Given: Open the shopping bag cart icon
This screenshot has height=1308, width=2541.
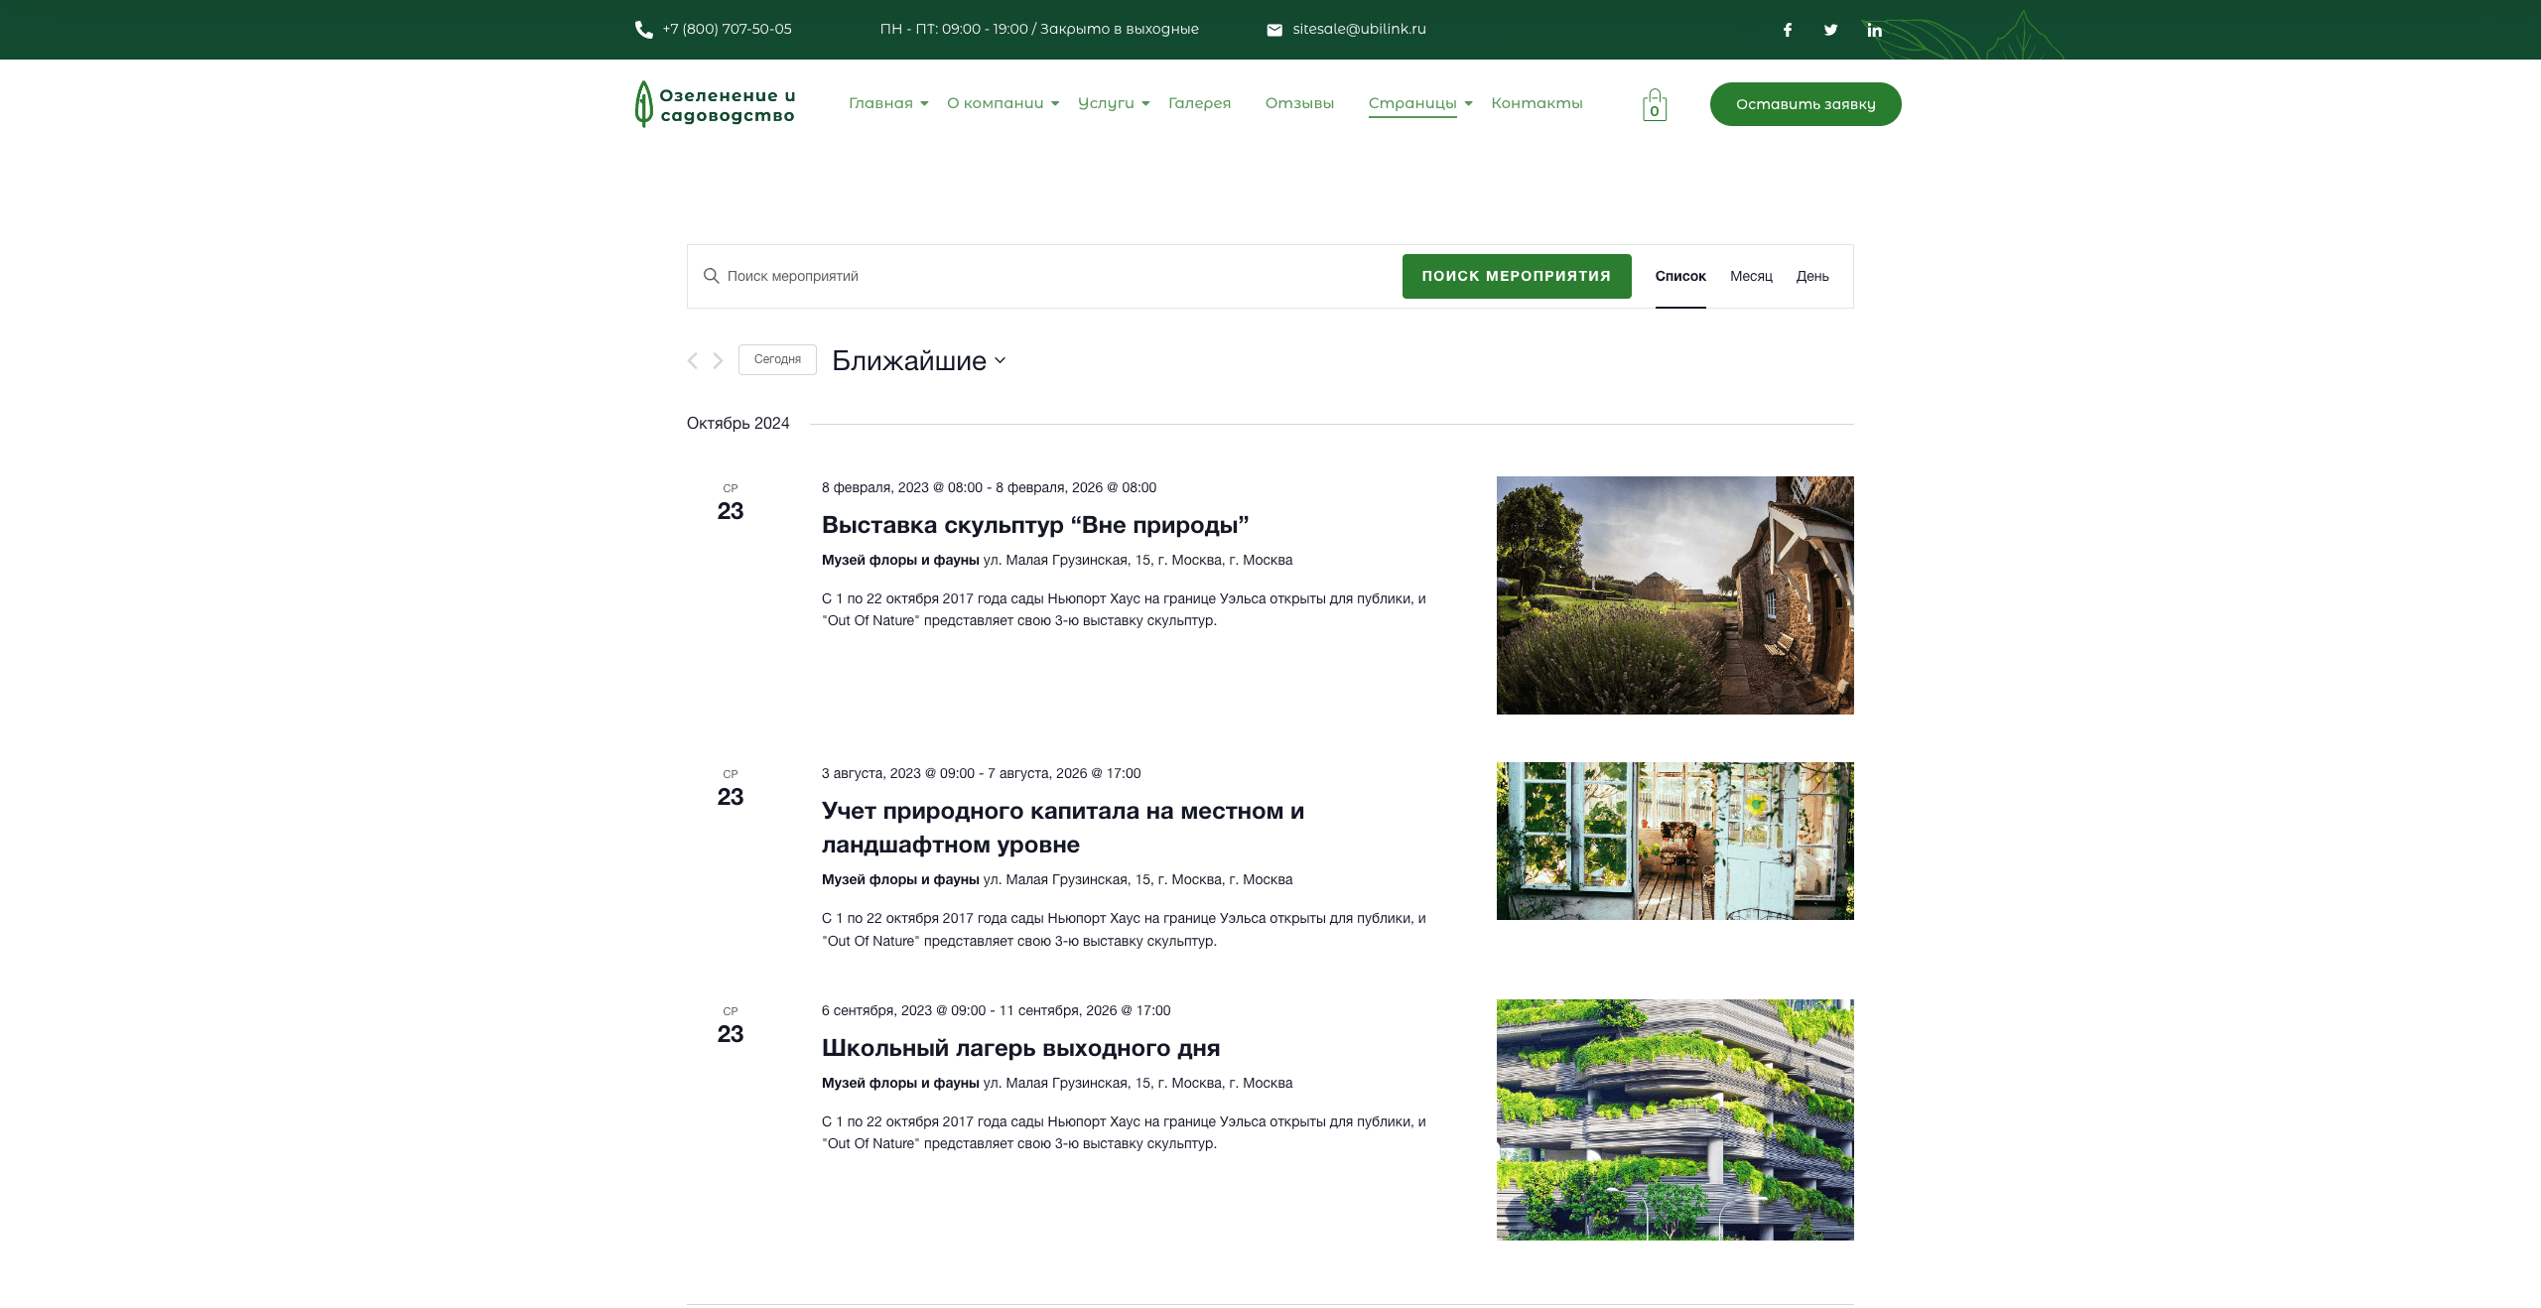Looking at the screenshot, I should coord(1654,105).
